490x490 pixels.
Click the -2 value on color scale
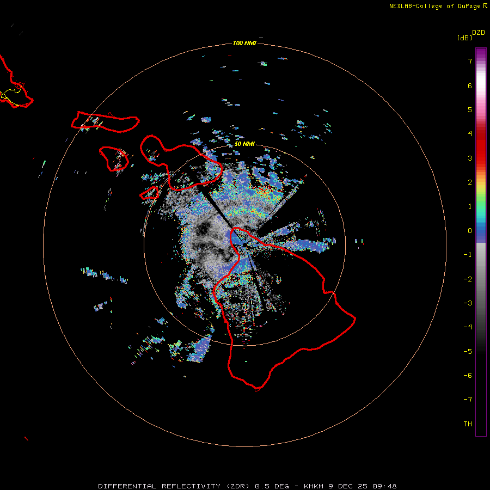(468, 279)
